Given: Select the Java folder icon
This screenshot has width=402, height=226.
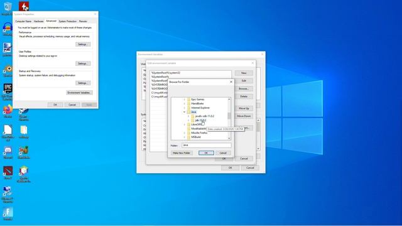Looking at the screenshot, I should (x=189, y=112).
